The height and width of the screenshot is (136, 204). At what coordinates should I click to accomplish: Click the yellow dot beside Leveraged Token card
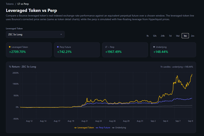tap(10, 47)
